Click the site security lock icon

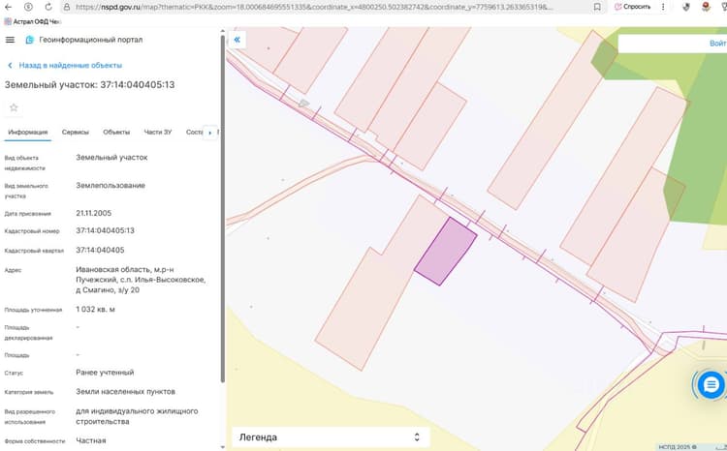pyautogui.click(x=67, y=7)
